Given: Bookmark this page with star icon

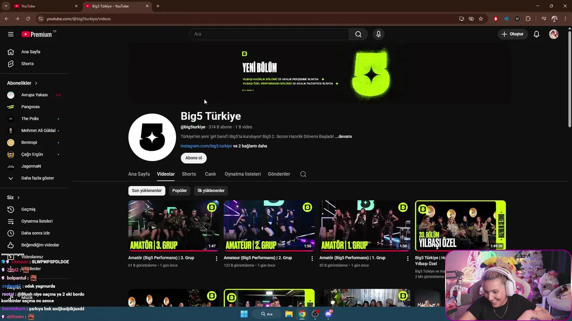Looking at the screenshot, I should point(481,19).
